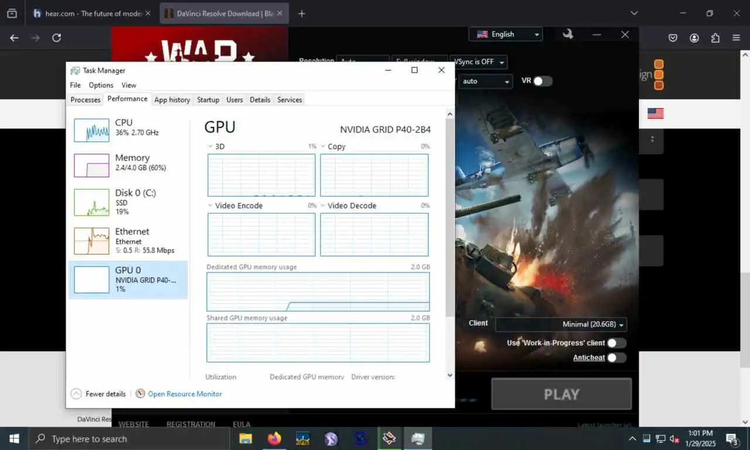
Task: Open the Windows Start menu
Action: point(14,438)
